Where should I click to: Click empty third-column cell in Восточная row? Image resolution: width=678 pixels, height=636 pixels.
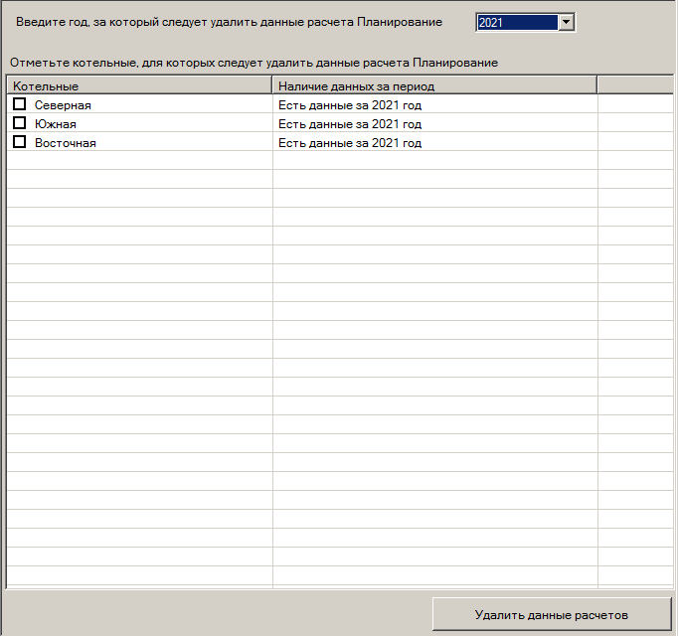634,143
